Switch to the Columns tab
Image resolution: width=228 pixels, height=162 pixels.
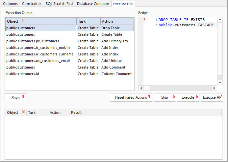coord(11,4)
